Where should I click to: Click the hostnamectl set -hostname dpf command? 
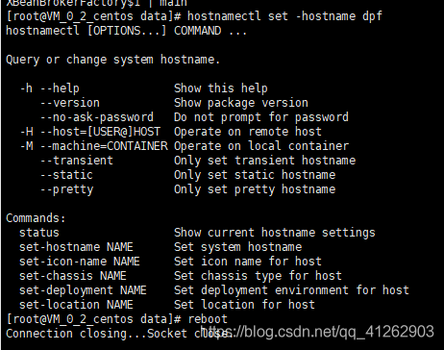pos(284,16)
